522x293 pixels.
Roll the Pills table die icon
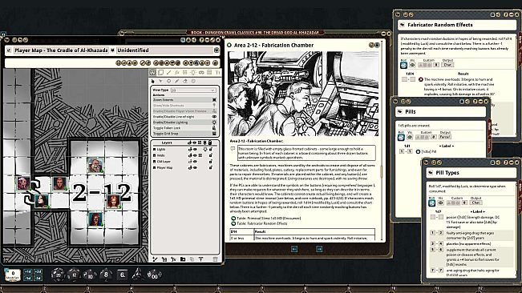pyautogui.click(x=401, y=137)
